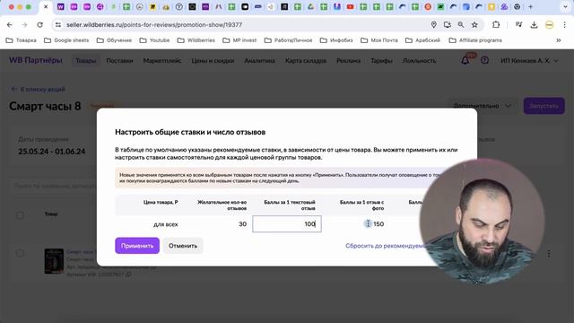Click the browser forward arrow
574x323 pixels.
click(x=24, y=25)
